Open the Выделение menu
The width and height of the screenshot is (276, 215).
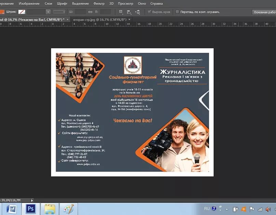tap(80, 3)
